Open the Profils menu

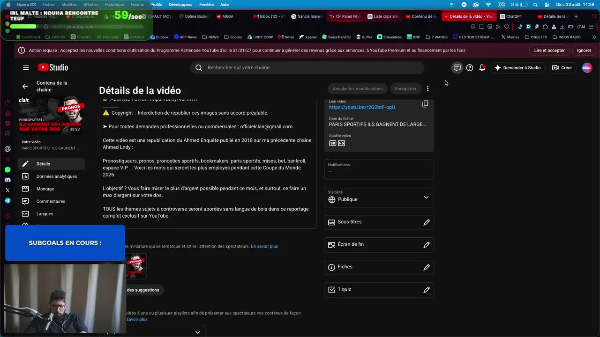tap(156, 4)
